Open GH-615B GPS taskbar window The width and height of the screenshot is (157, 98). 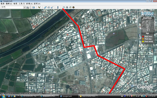pyautogui.click(x=29, y=96)
